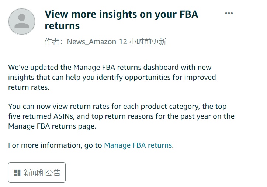Follow the Manage FBA returns link
Image resolution: width=267 pixels, height=187 pixels.
(138, 145)
